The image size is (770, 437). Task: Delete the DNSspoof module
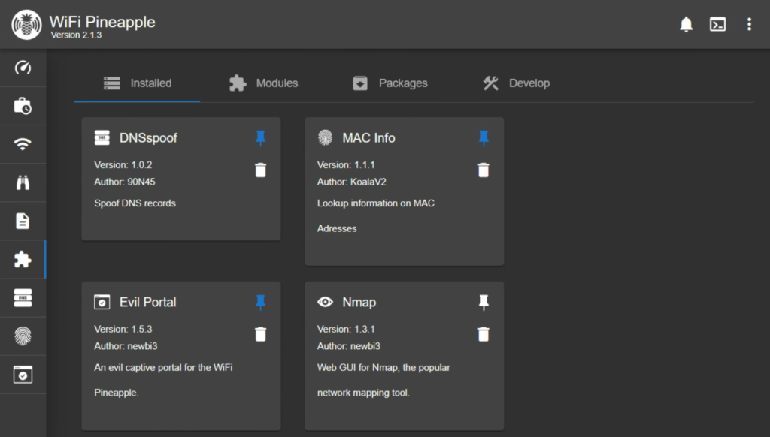(x=261, y=170)
